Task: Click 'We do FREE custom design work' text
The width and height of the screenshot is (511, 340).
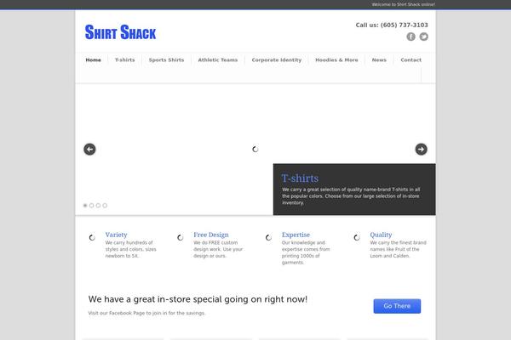Action: [x=218, y=249]
